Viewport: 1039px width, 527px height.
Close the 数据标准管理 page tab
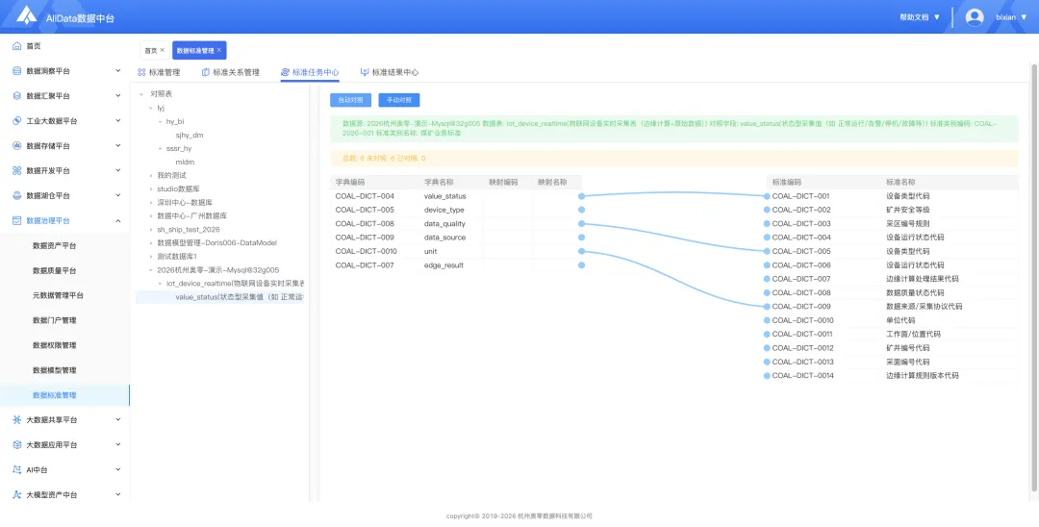pyautogui.click(x=219, y=50)
